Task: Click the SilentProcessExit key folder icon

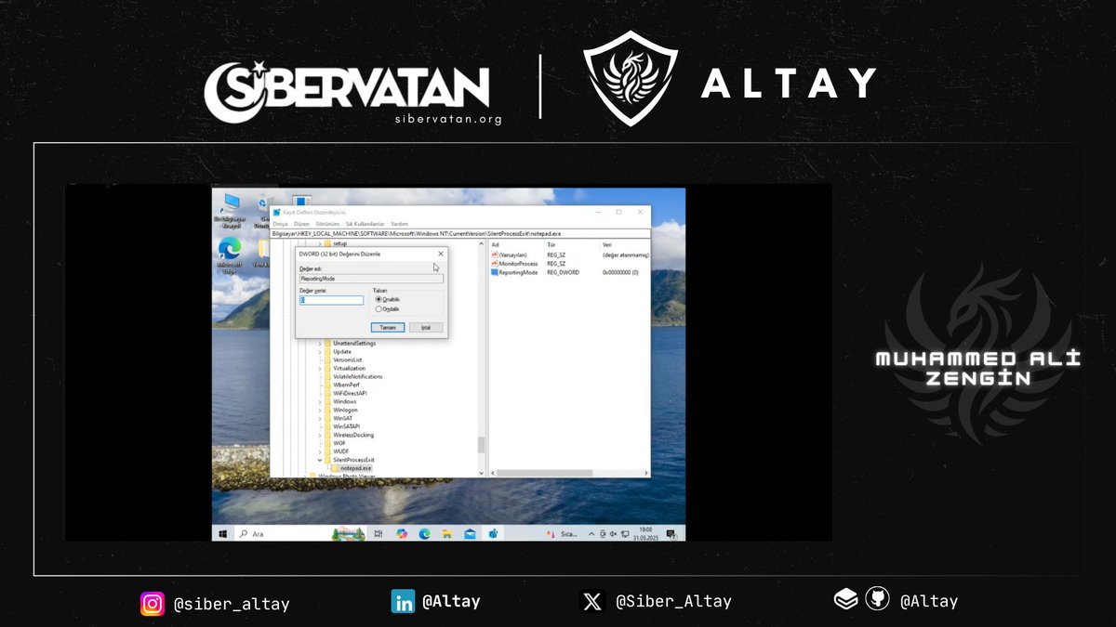Action: (x=327, y=460)
